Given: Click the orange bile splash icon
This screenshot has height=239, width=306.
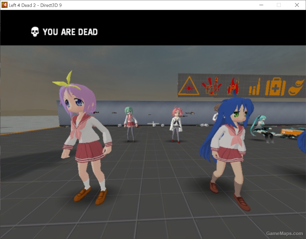Looking at the screenshot, I should 296,87.
